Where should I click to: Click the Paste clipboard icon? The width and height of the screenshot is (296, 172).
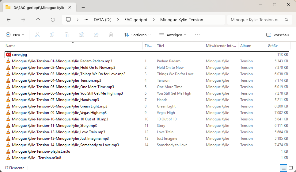coord(67,35)
